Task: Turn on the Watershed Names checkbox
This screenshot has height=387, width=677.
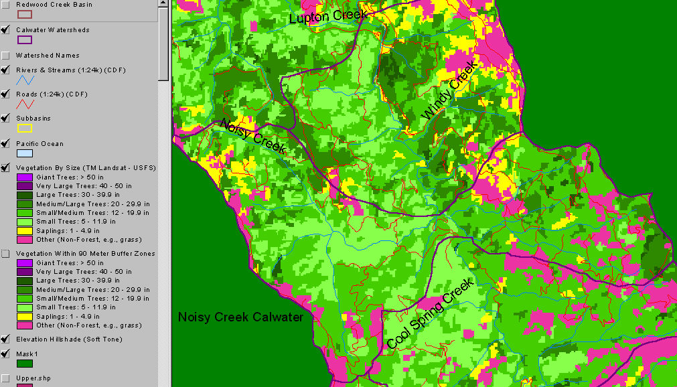Action: click(5, 56)
